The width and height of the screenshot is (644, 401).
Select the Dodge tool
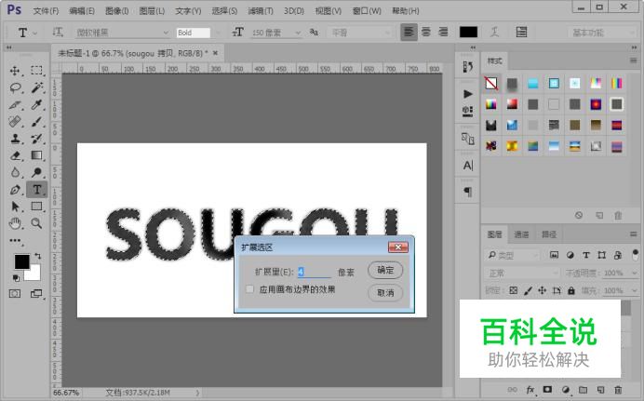tap(36, 172)
